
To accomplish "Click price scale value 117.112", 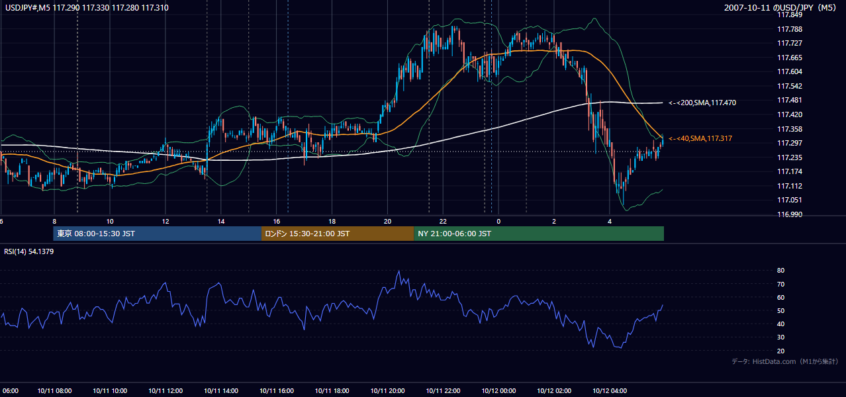I will 788,186.
